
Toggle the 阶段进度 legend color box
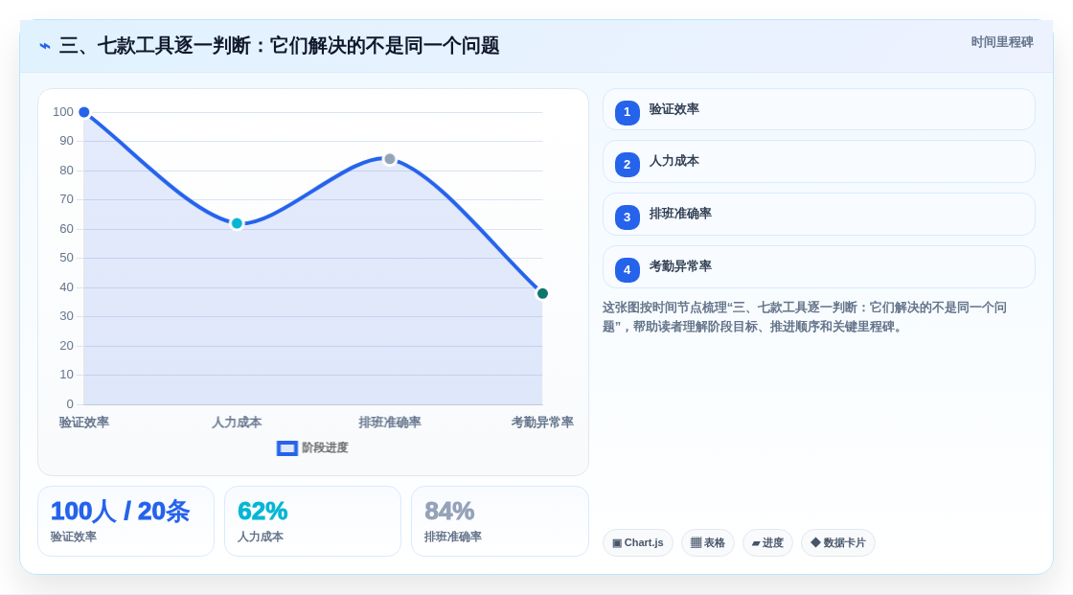pyautogui.click(x=286, y=447)
